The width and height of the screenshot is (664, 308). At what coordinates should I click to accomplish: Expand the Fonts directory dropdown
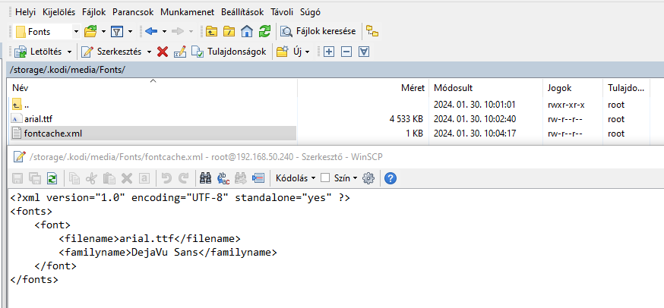coord(76,31)
